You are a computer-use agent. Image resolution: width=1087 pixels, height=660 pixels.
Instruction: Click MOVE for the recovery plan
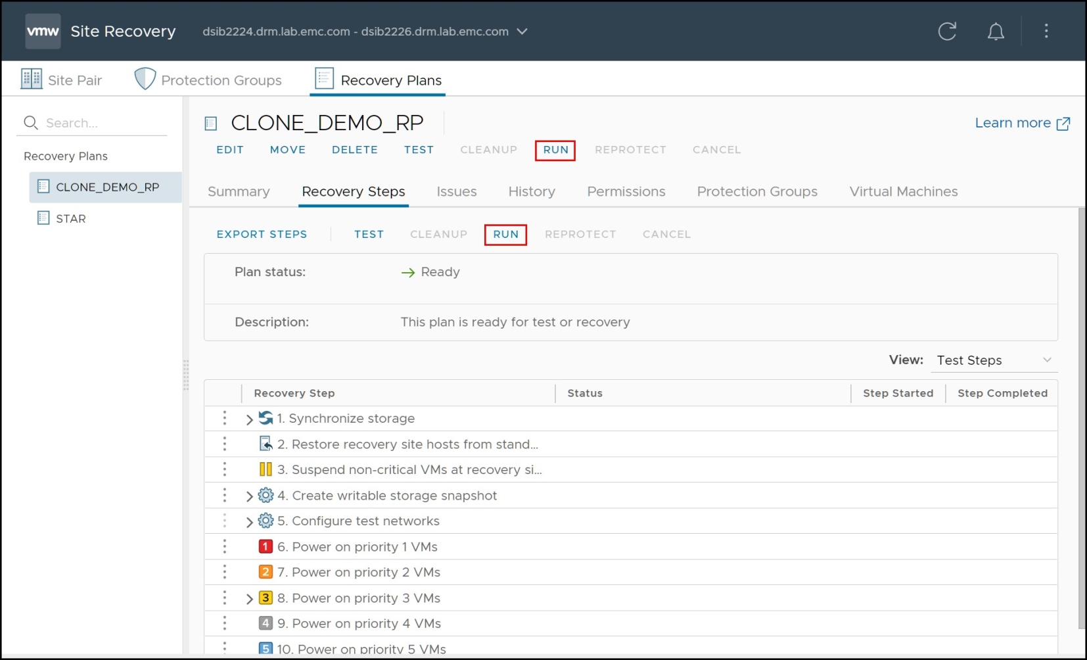(x=288, y=150)
